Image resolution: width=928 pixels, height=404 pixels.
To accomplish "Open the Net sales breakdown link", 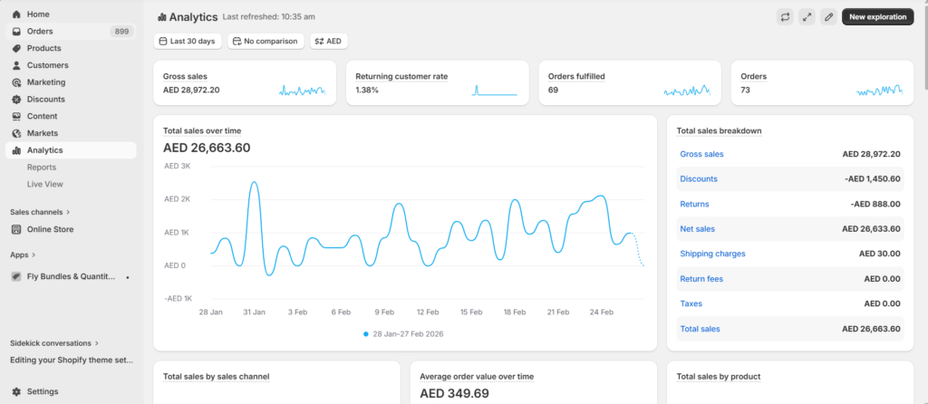I will click(x=697, y=229).
